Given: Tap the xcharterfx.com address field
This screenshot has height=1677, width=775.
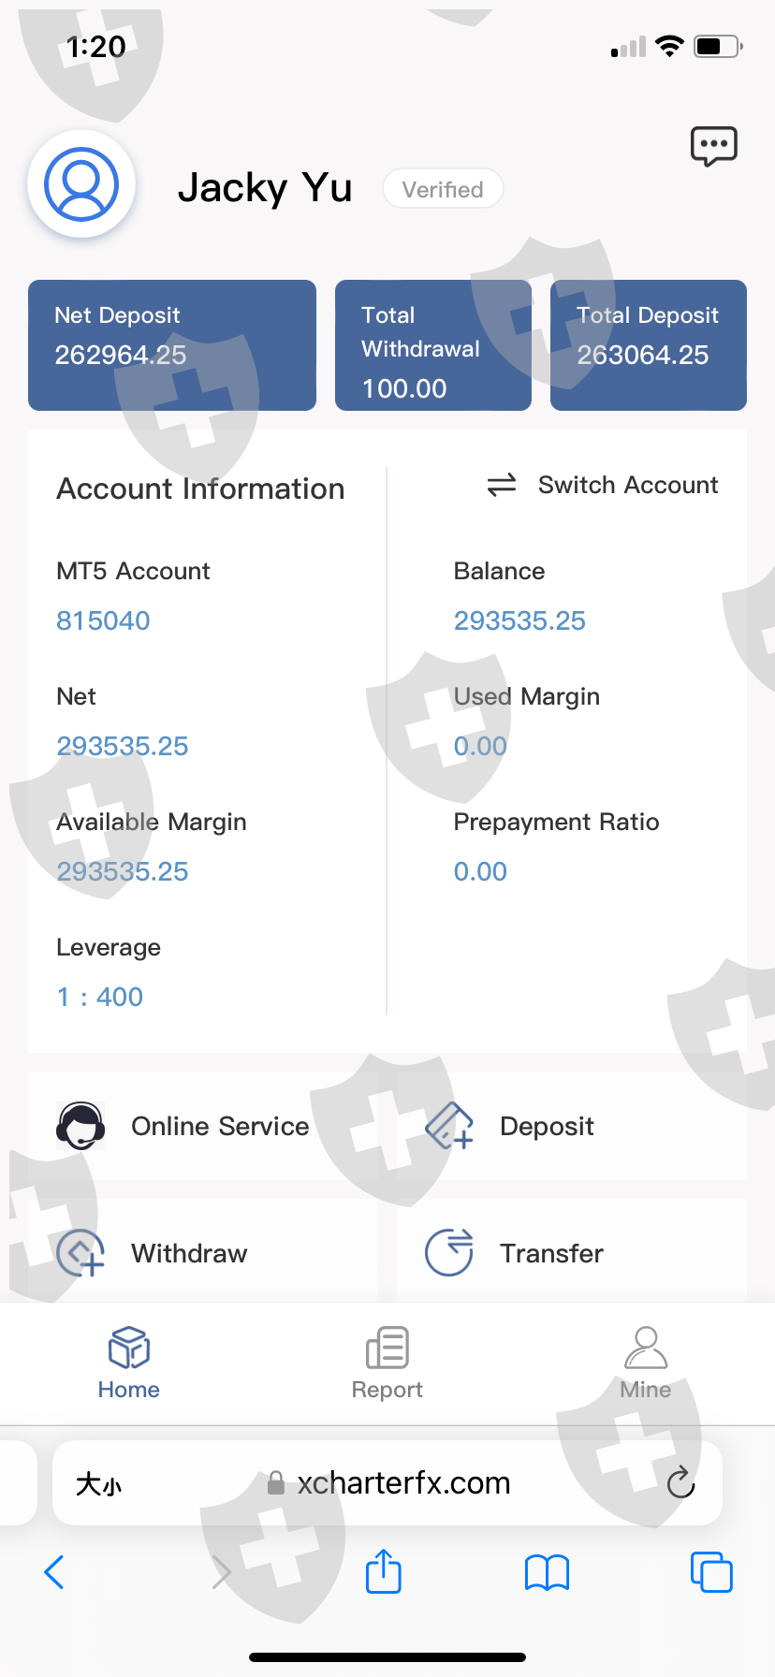Looking at the screenshot, I should pyautogui.click(x=387, y=1483).
